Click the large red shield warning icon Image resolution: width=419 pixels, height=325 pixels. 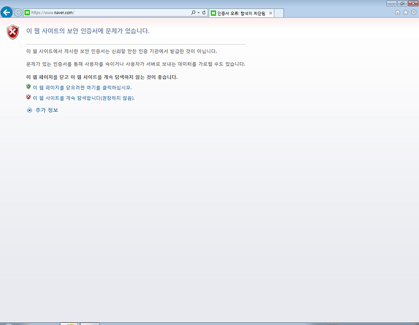(x=13, y=32)
